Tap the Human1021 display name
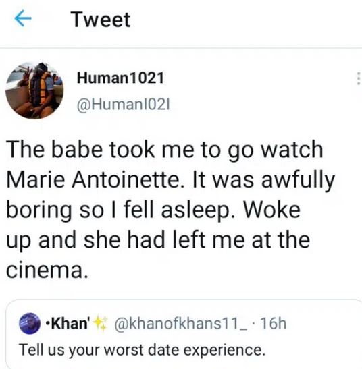Image resolution: width=362 pixels, height=369 pixels. (120, 78)
